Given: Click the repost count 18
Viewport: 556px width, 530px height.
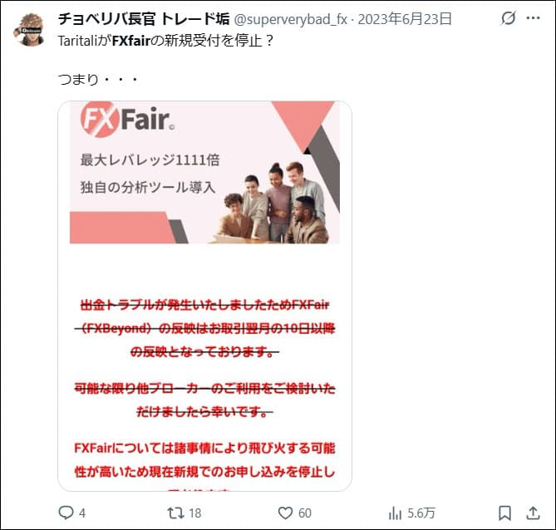Looking at the screenshot, I should pos(195,513).
